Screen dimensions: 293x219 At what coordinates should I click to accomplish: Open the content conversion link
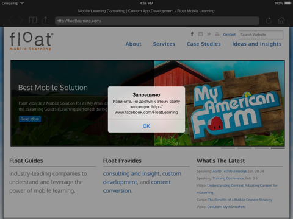click(x=137, y=186)
